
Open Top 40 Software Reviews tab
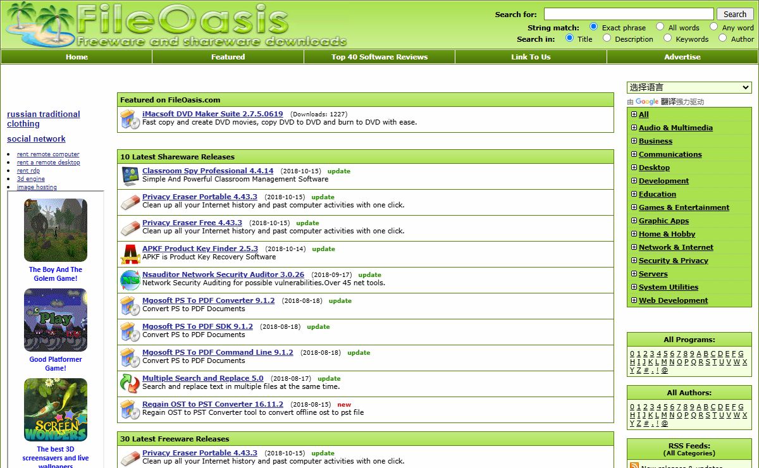tap(379, 57)
